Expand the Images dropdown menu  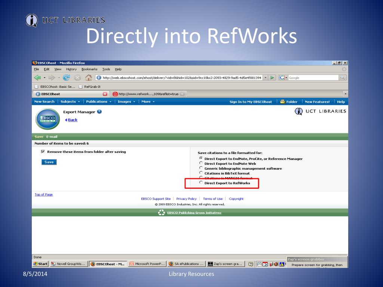[134, 102]
